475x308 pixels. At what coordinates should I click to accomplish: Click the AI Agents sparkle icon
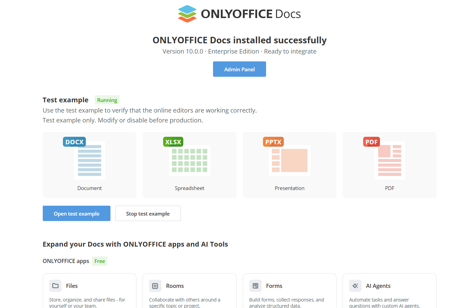[x=355, y=286]
